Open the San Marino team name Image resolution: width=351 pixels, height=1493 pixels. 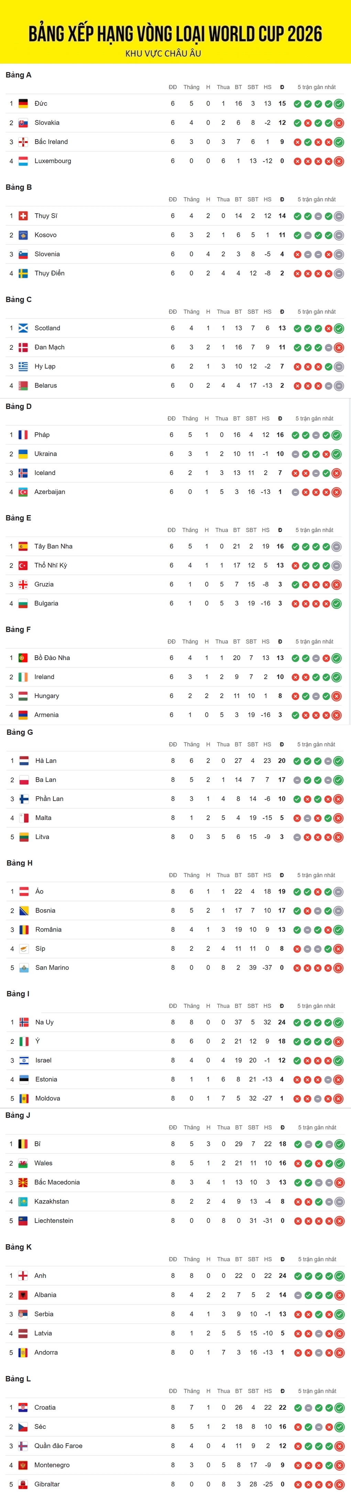pyautogui.click(x=52, y=968)
